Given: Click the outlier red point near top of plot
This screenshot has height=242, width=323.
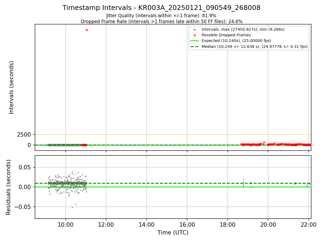Looking at the screenshot, I should [87, 30].
